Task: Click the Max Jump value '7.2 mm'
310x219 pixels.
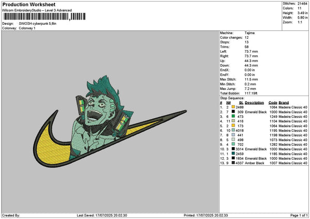Action: [250, 89]
